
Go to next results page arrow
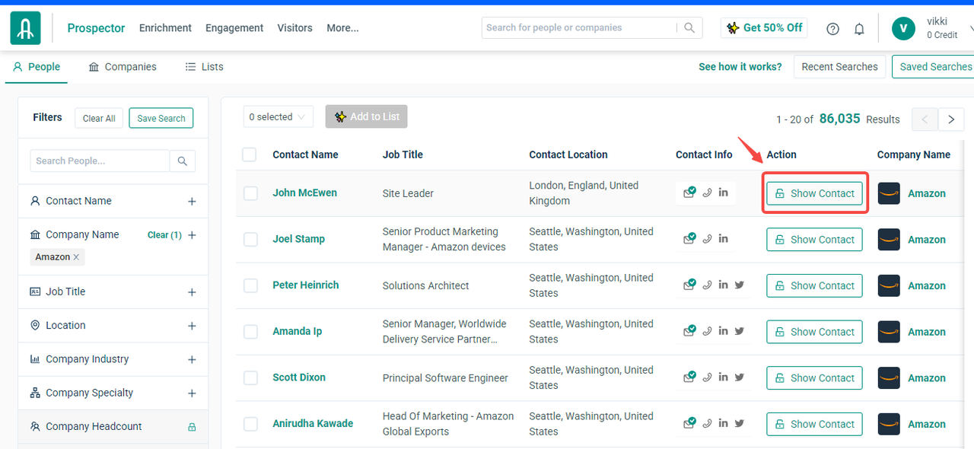(x=951, y=119)
